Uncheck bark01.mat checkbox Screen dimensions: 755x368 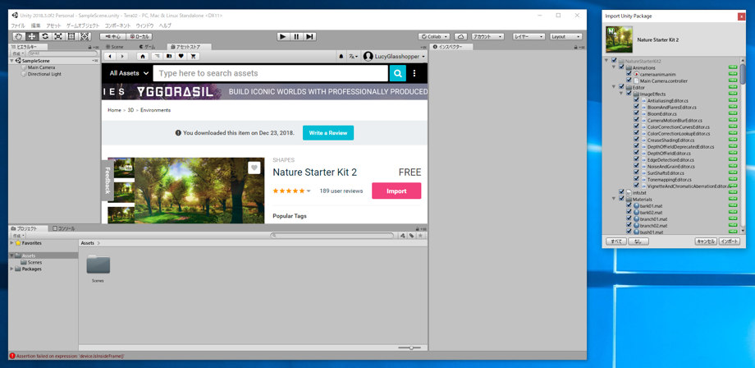tap(629, 205)
